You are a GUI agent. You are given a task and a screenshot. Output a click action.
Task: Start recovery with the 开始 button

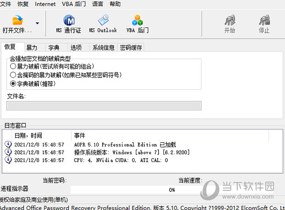tap(230, 24)
